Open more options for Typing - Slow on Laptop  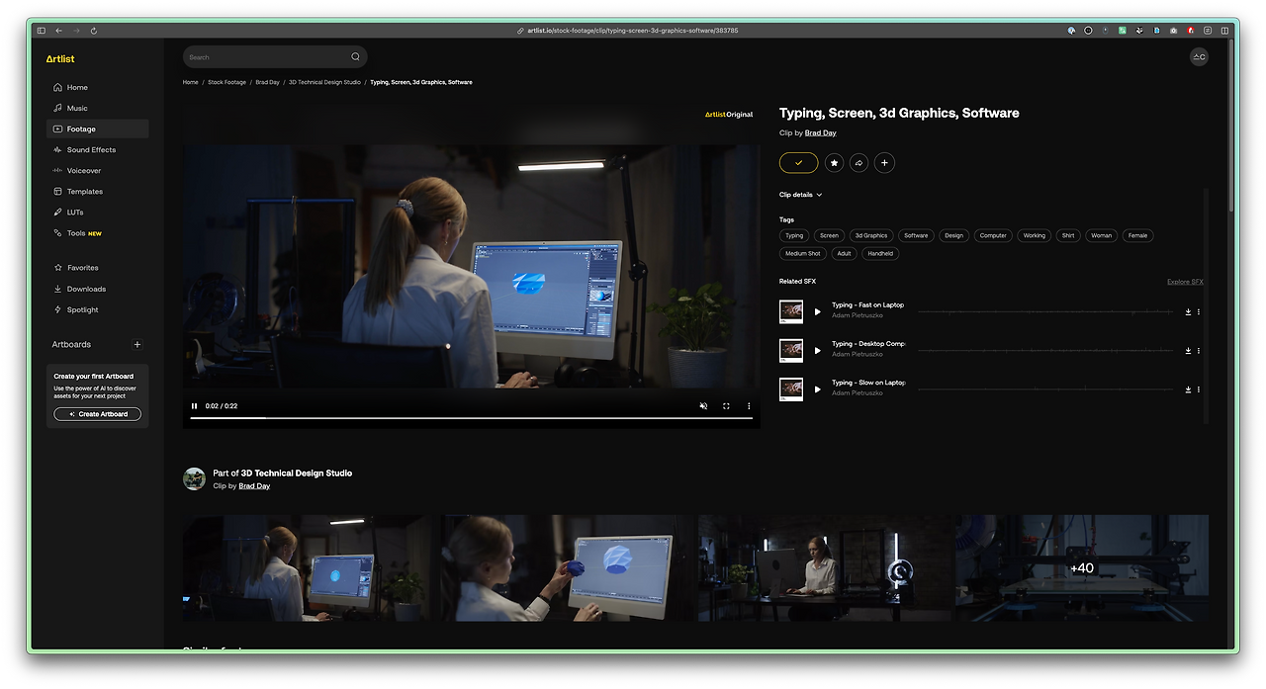pyautogui.click(x=1199, y=389)
